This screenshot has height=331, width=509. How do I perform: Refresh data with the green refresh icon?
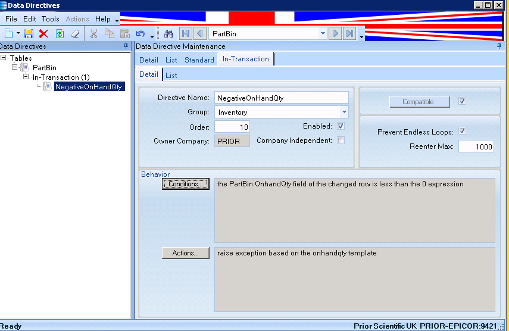coord(60,34)
